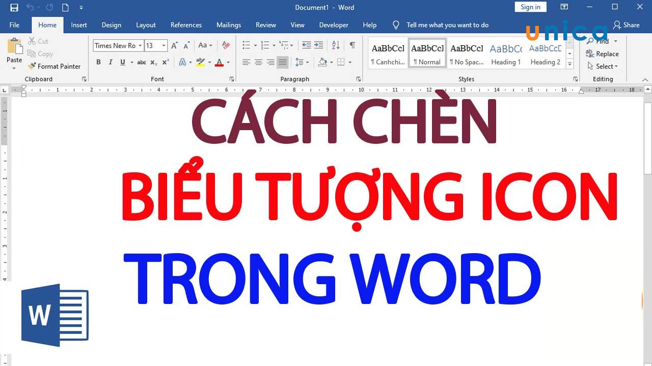Apply paragraph Shading with the paint bucket

click(322, 63)
